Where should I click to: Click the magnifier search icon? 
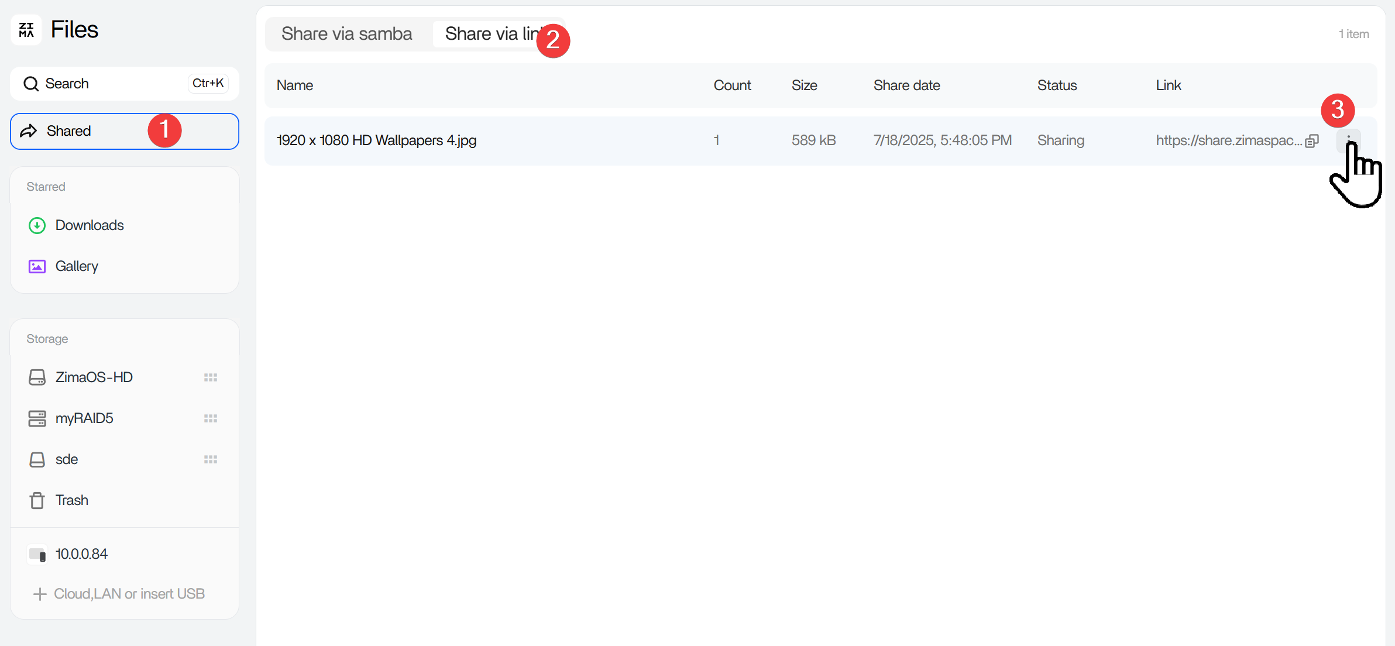(31, 84)
